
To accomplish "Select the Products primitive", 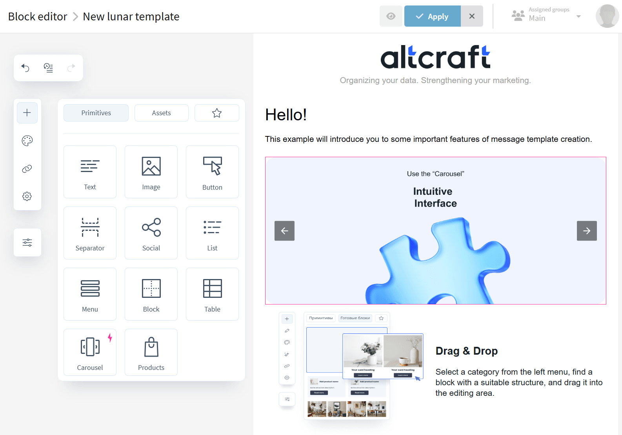I will click(151, 352).
